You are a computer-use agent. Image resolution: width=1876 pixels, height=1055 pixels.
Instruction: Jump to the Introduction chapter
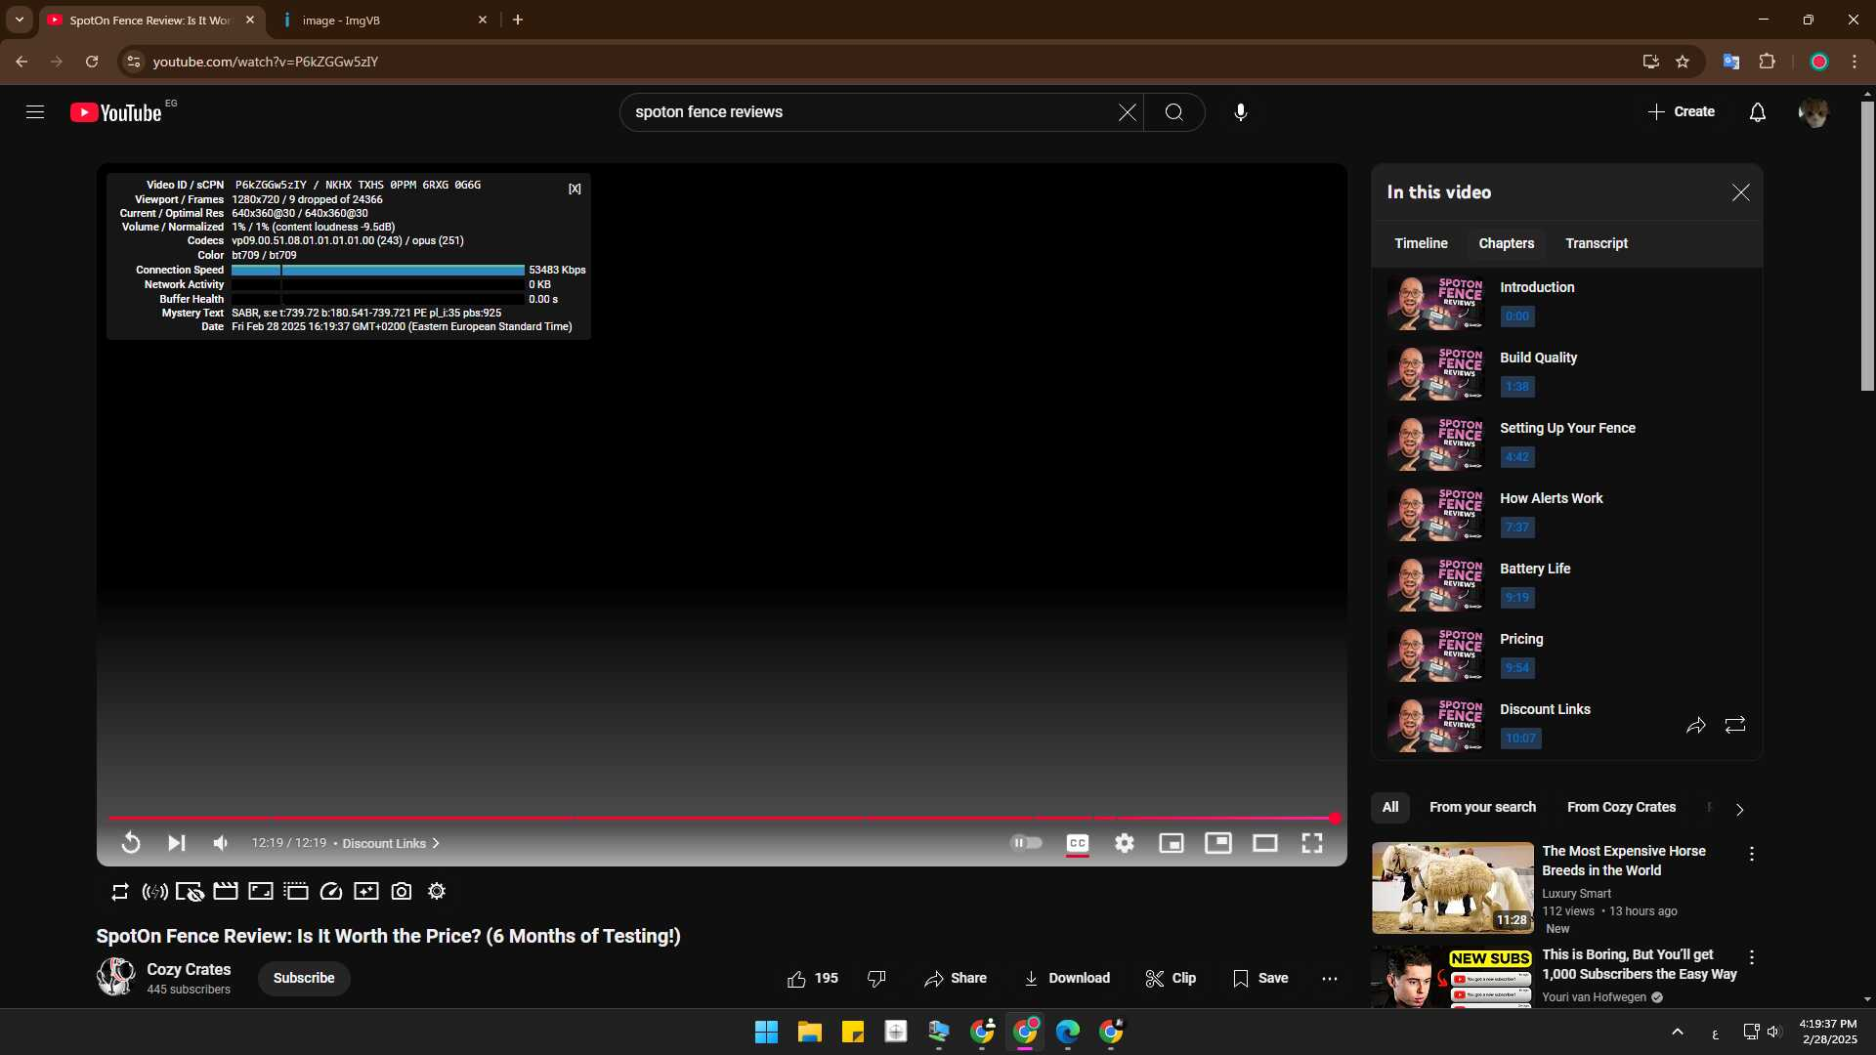click(1567, 303)
